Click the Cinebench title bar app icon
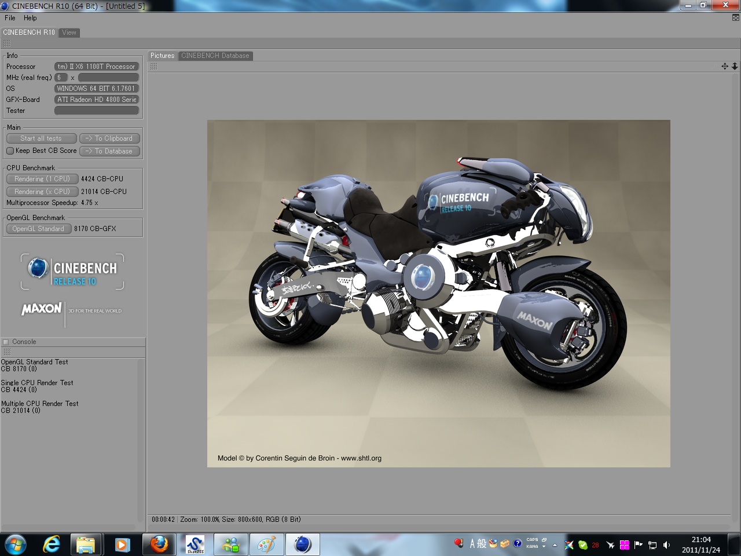Image resolution: width=741 pixels, height=556 pixels. coord(5,6)
